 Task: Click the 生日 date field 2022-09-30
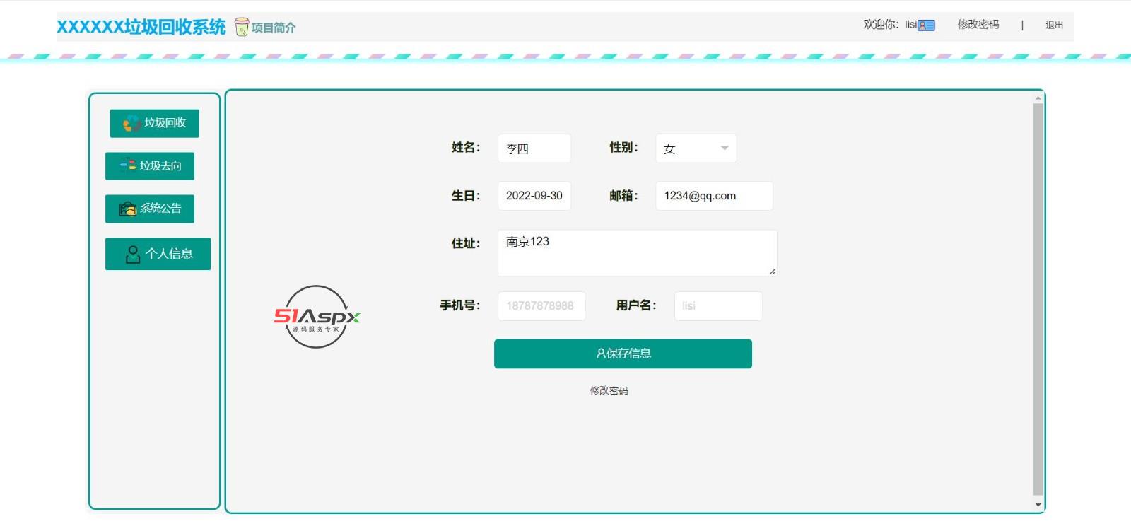534,196
